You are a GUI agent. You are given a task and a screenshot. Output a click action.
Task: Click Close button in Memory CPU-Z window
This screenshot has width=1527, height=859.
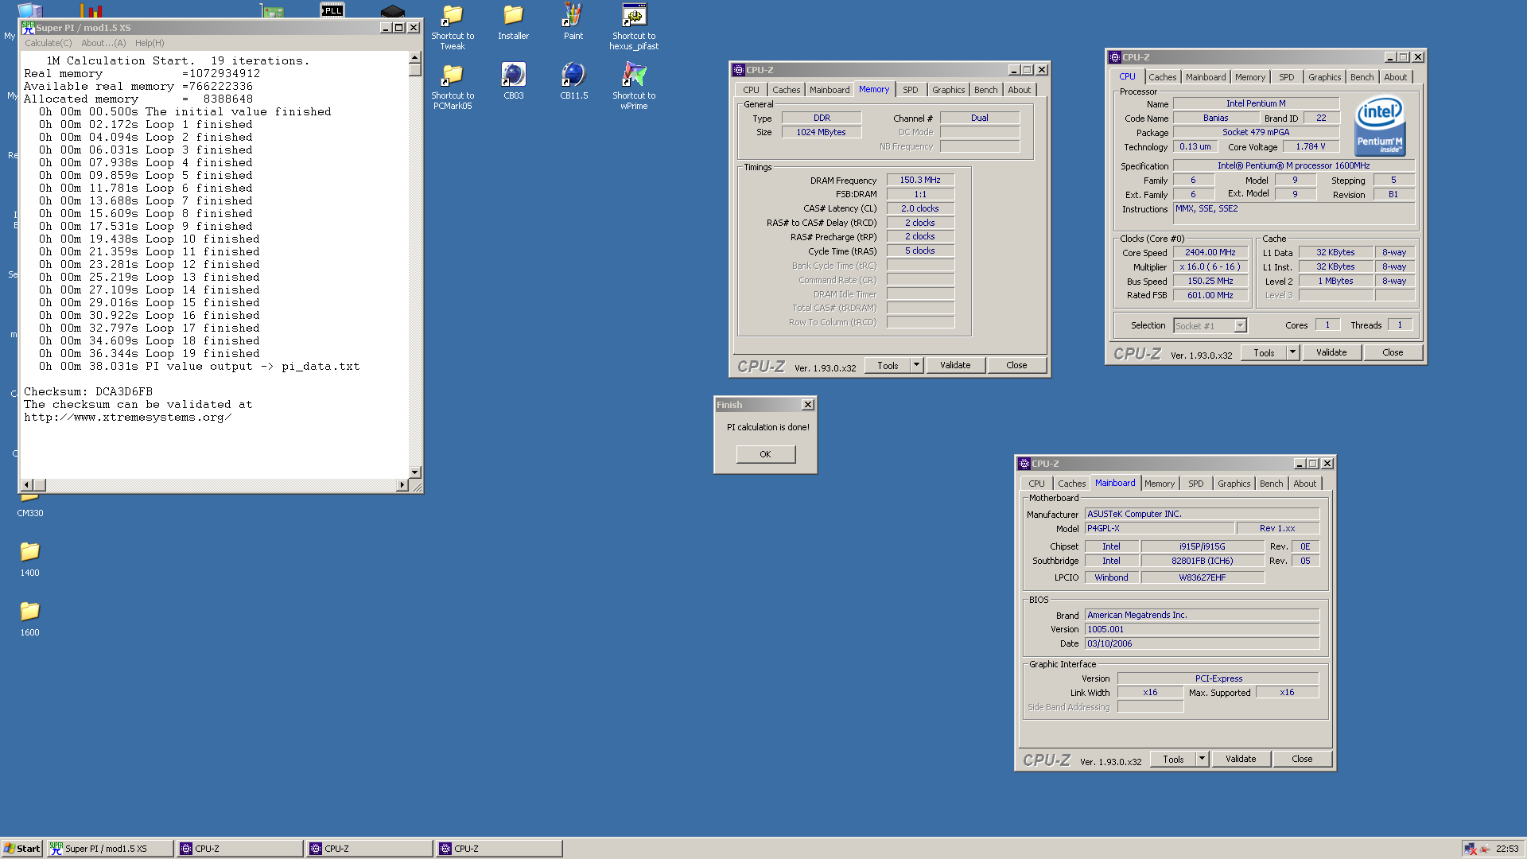[x=1016, y=365]
